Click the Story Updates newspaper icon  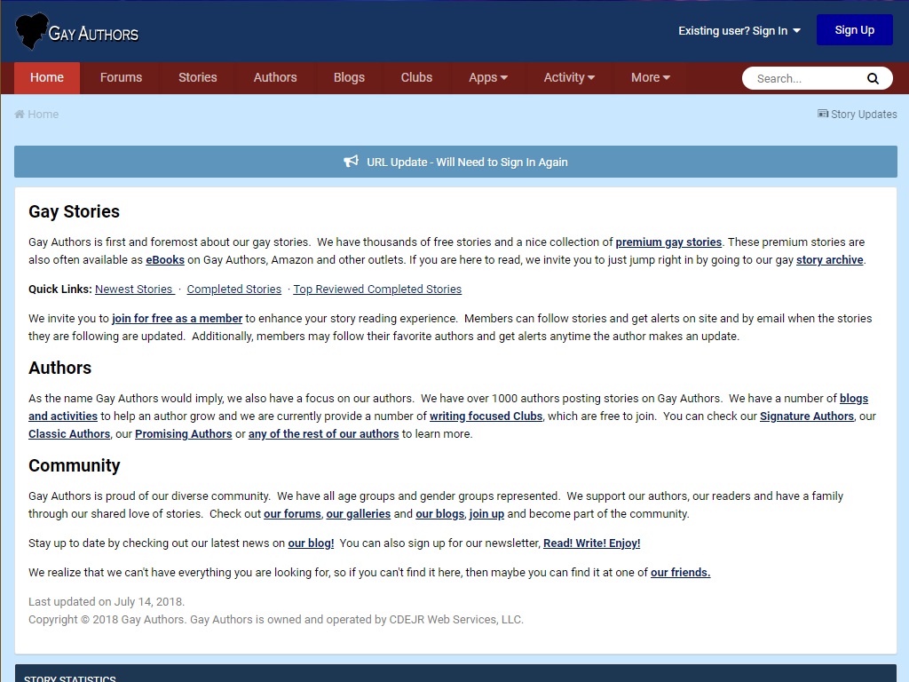pos(823,114)
